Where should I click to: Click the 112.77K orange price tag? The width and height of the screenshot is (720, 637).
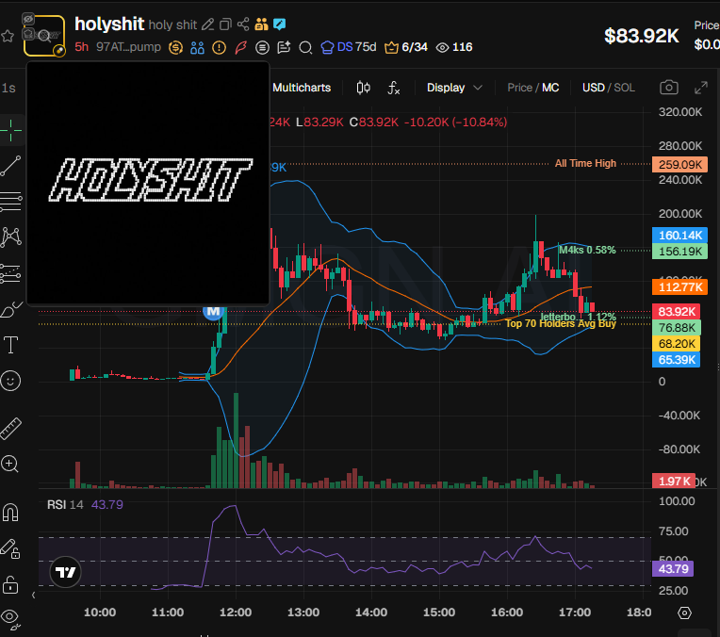point(679,287)
